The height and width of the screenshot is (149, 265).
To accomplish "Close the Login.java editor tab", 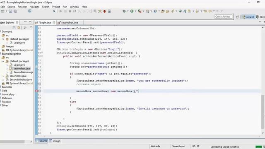I will 54,22.
